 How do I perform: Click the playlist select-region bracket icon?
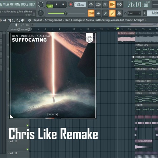[x=14, y=20]
